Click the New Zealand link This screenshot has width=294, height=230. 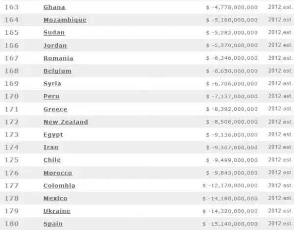click(66, 122)
